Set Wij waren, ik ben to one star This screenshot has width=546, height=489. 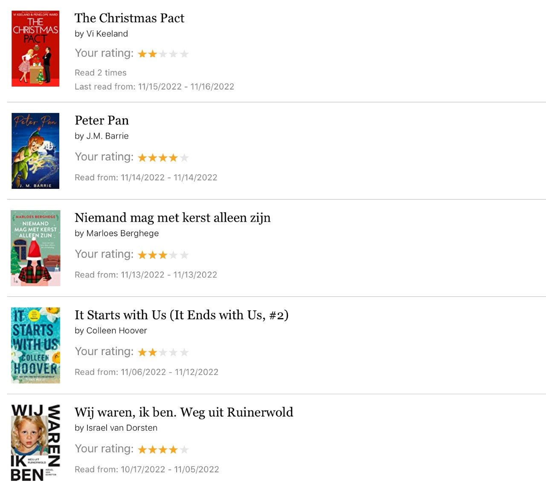(x=142, y=449)
